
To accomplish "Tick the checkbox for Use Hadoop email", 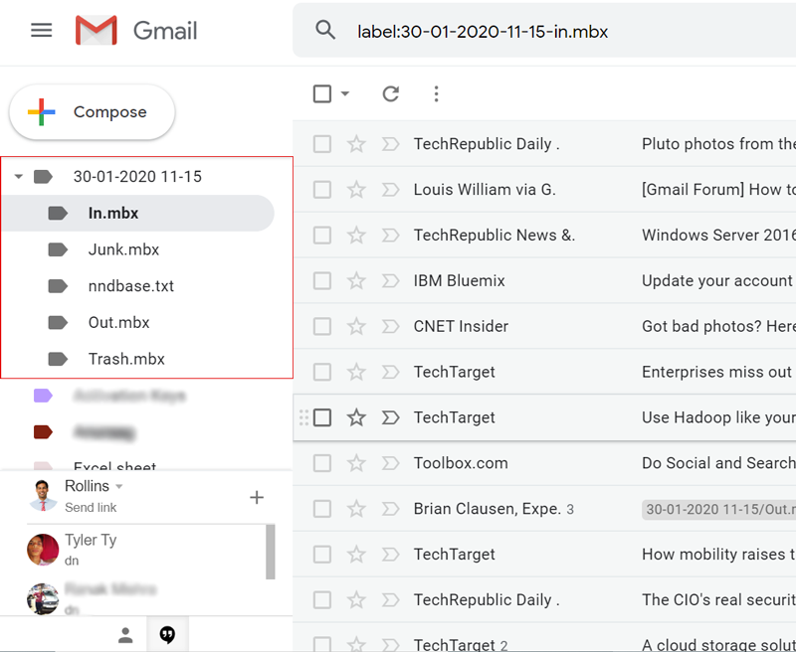I will [x=322, y=417].
